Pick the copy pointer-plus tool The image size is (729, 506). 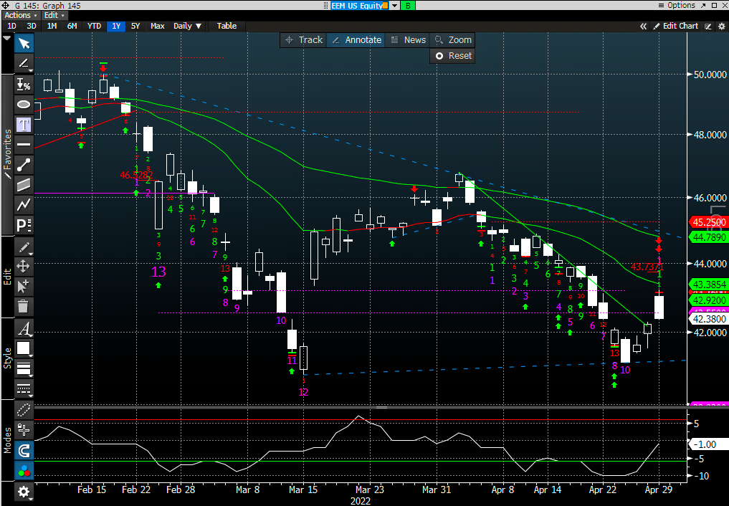click(x=24, y=286)
